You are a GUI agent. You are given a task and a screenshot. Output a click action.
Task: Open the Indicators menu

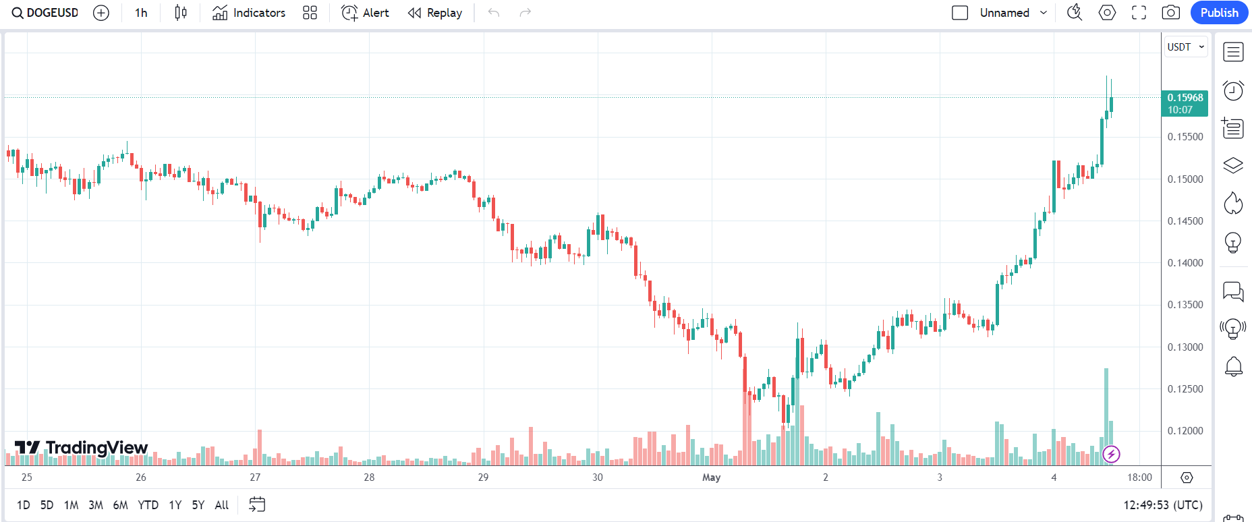pyautogui.click(x=248, y=12)
